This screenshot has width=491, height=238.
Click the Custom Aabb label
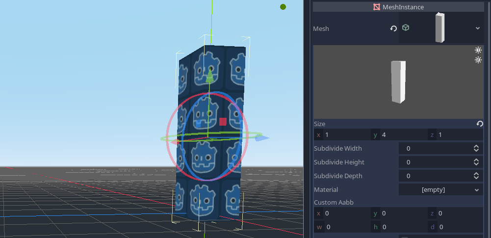tap(334, 203)
